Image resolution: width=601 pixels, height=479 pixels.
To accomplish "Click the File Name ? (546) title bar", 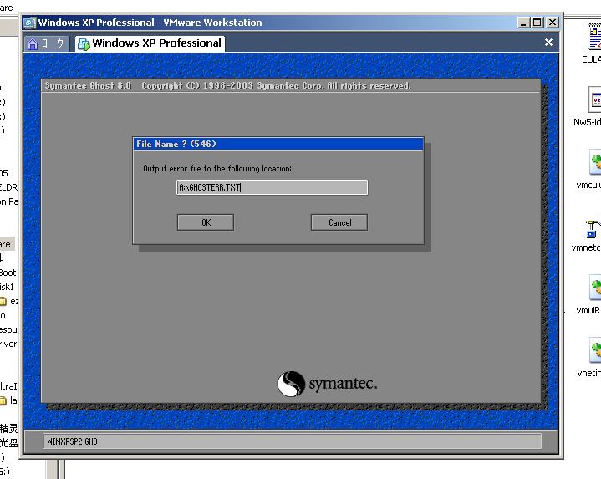I will click(278, 144).
